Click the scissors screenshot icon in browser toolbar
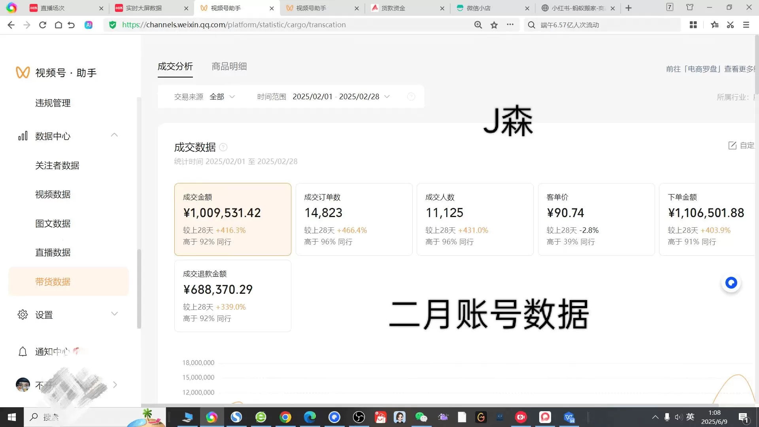The image size is (759, 427). click(730, 25)
